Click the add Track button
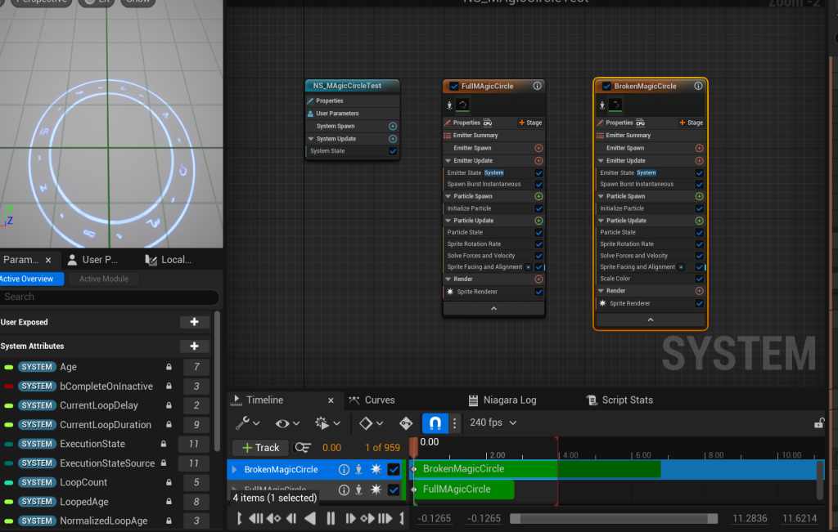Image resolution: width=838 pixels, height=532 pixels. (261, 448)
